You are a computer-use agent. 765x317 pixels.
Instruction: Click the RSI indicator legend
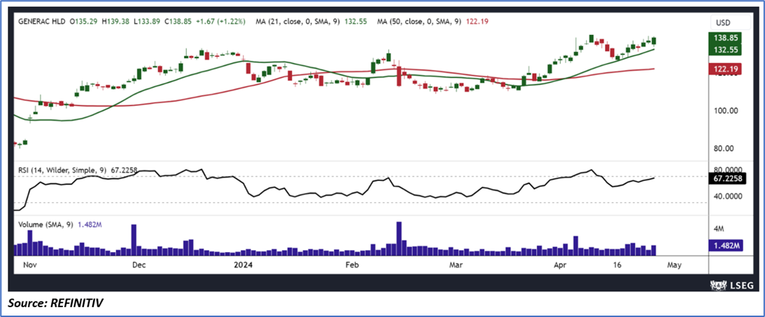click(78, 170)
